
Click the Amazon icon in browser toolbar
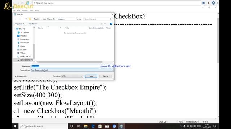(209, 3)
